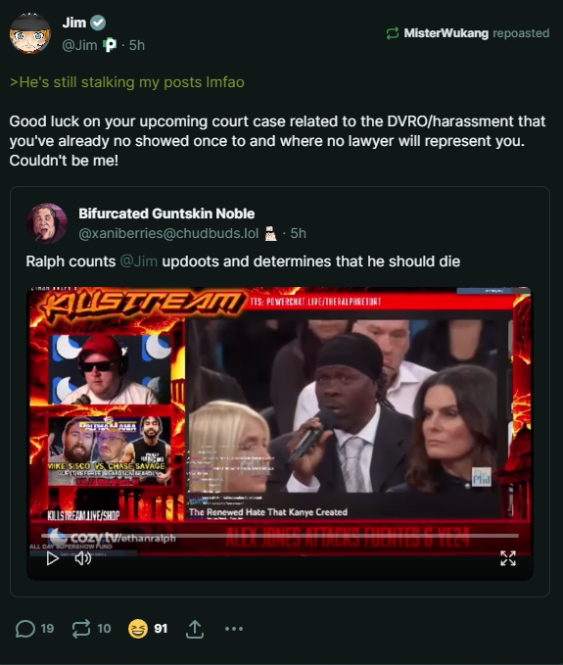Open the quoted post author's avatar
Viewport: 563px width, 665px height.
(47, 223)
